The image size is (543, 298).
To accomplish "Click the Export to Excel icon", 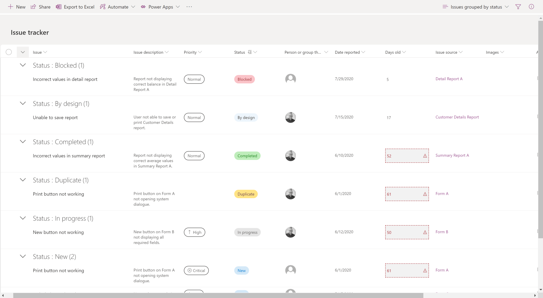I will click(59, 7).
